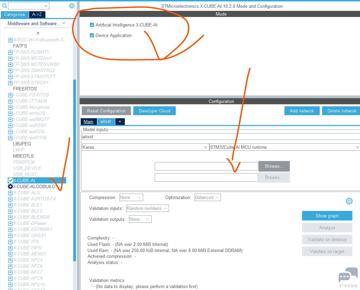Image resolution: width=360 pixels, height=290 pixels.
Task: Click the first Browse button
Action: click(x=274, y=166)
